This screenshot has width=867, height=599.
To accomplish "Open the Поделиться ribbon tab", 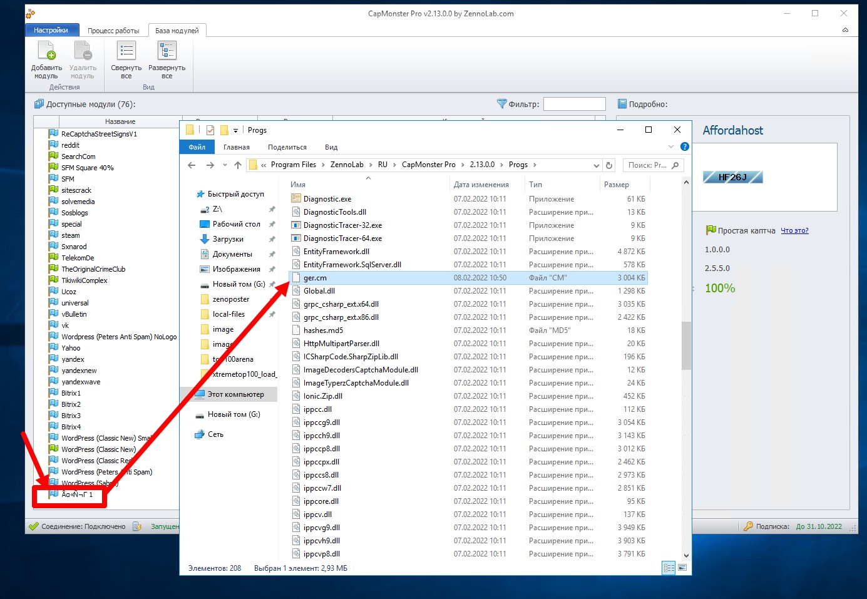I will (287, 147).
